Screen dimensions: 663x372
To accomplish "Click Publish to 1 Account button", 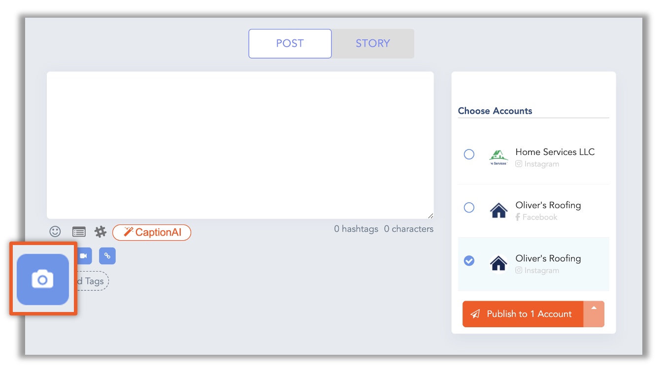I will coord(523,314).
